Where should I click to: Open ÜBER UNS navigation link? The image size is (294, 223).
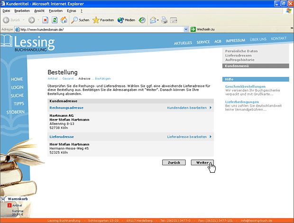point(258,39)
